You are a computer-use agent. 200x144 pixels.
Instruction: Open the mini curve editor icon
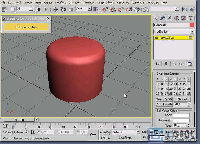[5, 125]
